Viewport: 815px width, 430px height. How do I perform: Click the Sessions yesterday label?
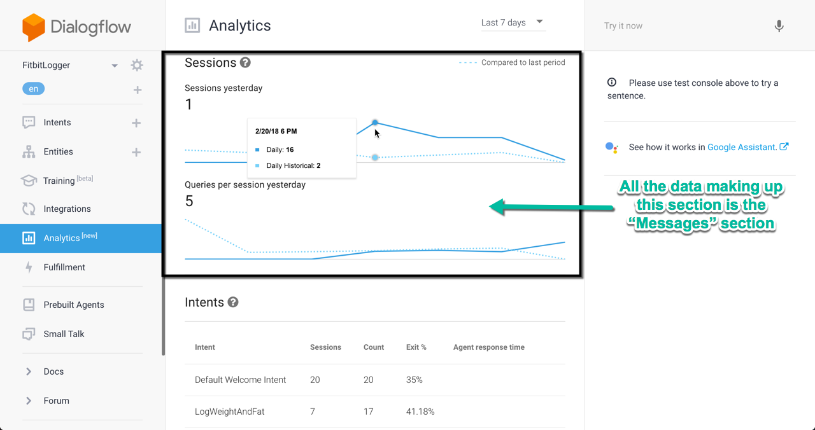[x=223, y=88]
